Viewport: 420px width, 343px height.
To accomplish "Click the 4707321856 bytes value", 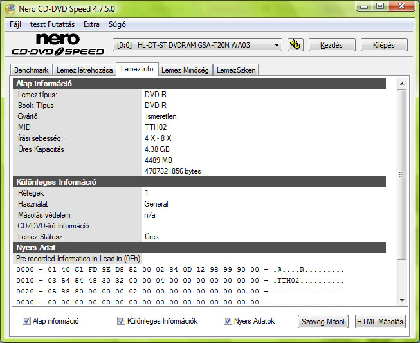I will click(x=173, y=171).
